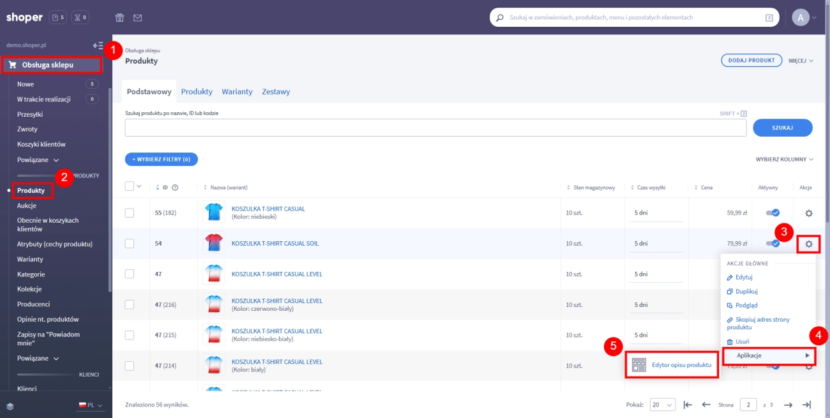The width and height of the screenshot is (830, 418).
Task: Click the DODAJ PRODUKT button
Action: 751,61
